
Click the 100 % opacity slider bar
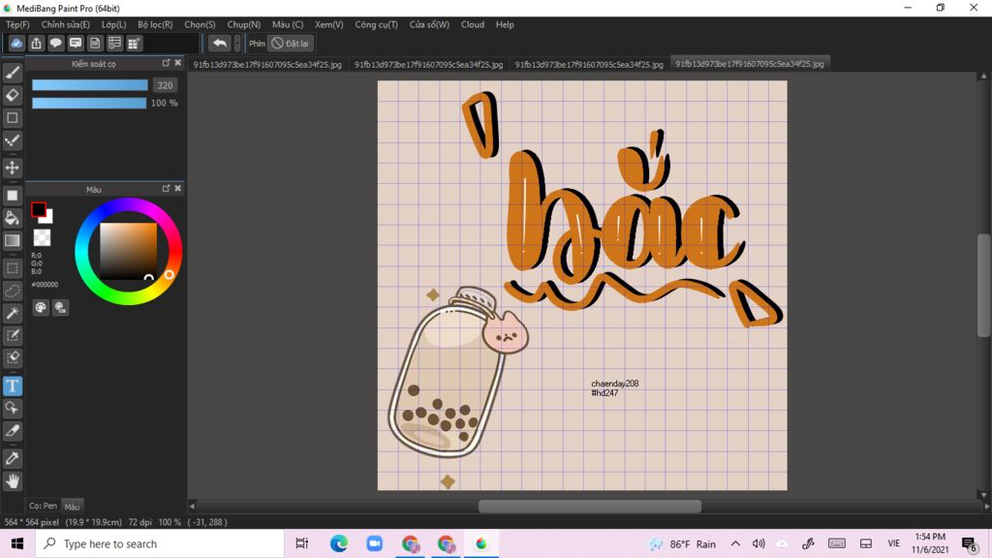click(89, 103)
